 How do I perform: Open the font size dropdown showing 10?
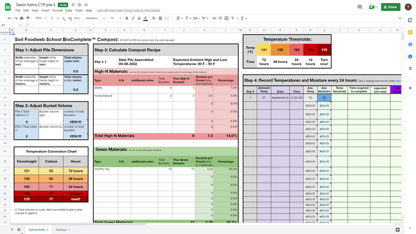point(116,18)
